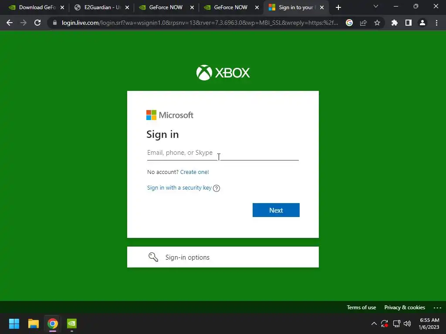
Task: Open security key help question icon
Action: (x=216, y=188)
